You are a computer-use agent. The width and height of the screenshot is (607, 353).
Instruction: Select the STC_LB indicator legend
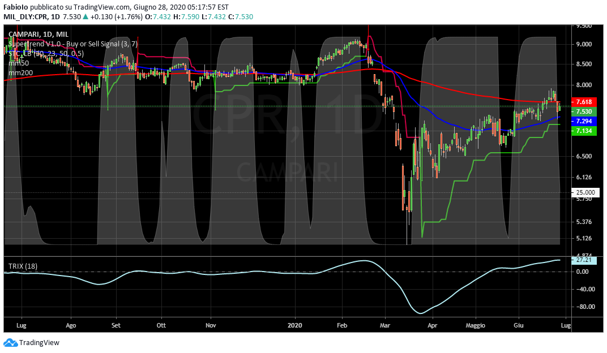click(x=46, y=54)
